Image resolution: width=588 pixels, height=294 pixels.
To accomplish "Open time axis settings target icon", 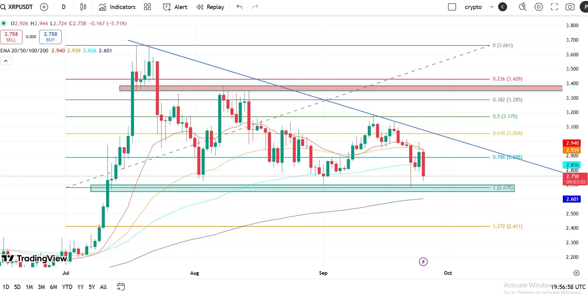I will [x=576, y=273].
